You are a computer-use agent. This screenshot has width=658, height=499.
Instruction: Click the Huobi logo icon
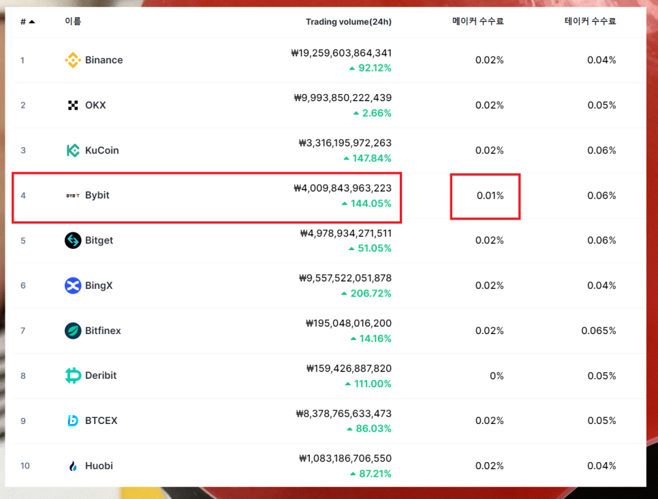tap(73, 466)
